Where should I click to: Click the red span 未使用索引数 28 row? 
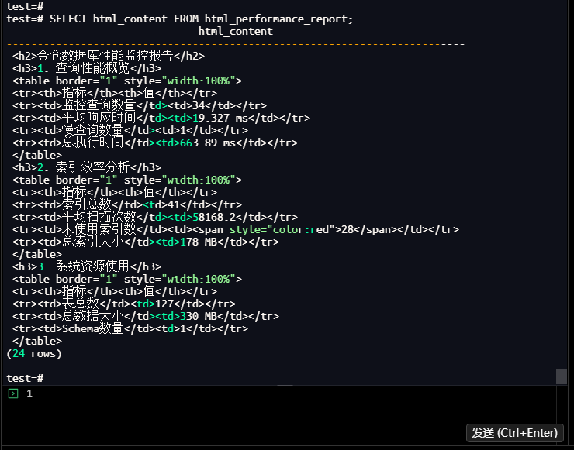pos(235,229)
